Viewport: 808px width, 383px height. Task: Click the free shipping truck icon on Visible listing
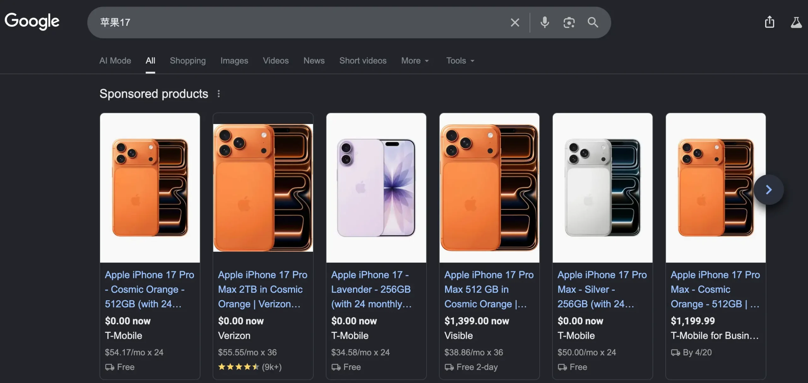449,367
